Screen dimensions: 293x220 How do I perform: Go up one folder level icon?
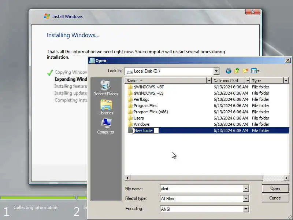[x=237, y=71]
